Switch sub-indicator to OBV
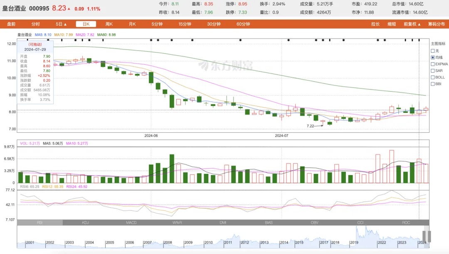Image resolution: width=449 pixels, height=254 pixels. 314,222
